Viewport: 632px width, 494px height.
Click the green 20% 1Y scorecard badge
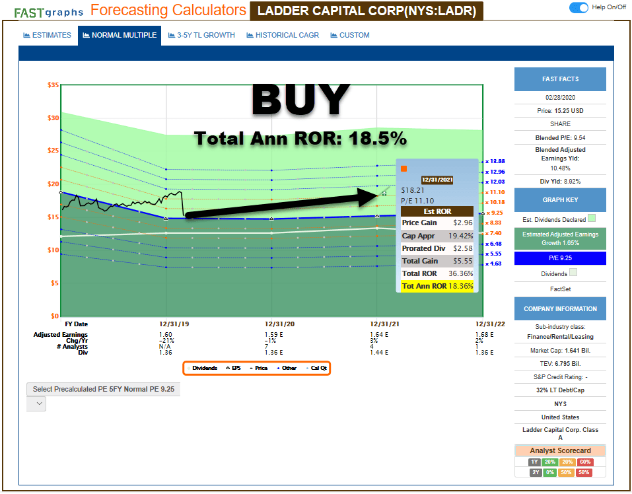pyautogui.click(x=549, y=462)
